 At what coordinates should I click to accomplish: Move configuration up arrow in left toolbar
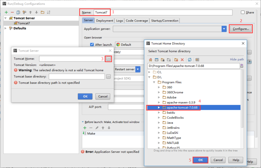tap(31, 12)
